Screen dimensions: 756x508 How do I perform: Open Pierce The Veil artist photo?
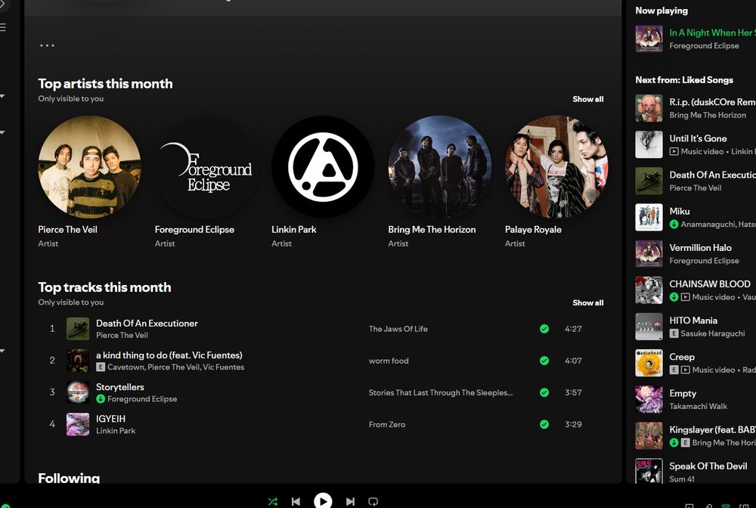(x=90, y=167)
